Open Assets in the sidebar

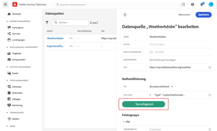tap(13, 73)
